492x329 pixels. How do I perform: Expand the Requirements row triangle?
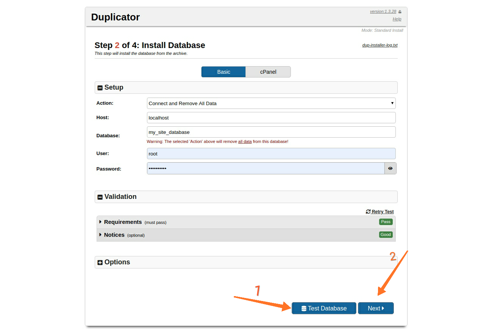[x=100, y=222]
